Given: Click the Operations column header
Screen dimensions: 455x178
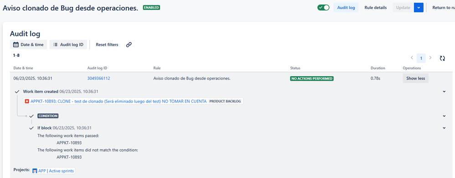Looking at the screenshot, I should click(412, 68).
